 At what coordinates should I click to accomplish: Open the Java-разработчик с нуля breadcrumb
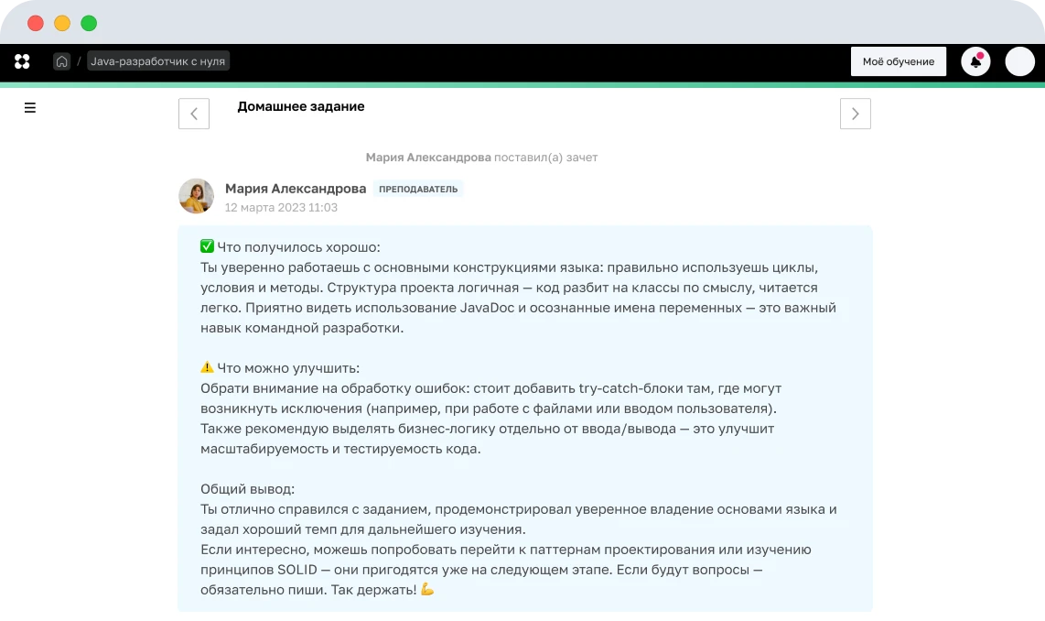coord(158,61)
